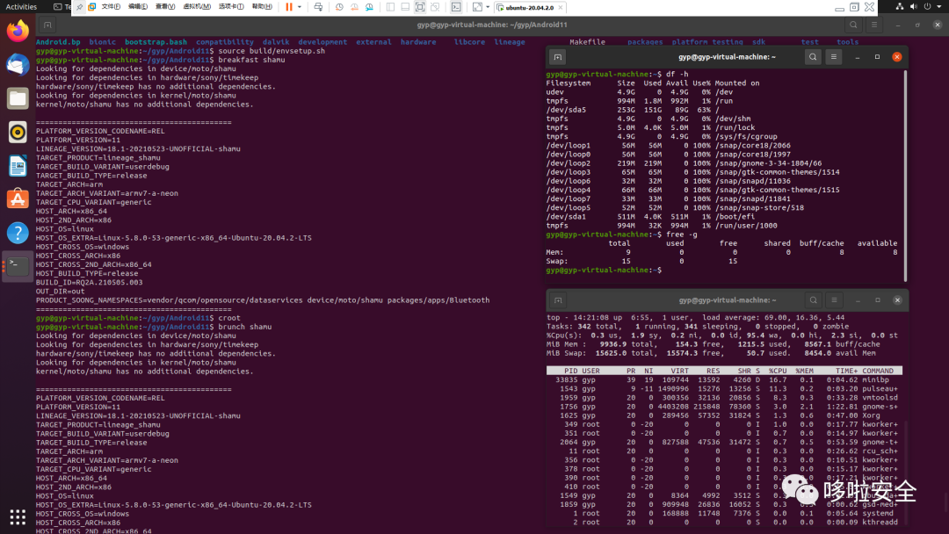The image size is (949, 534).
Task: Show Applications grid at dock bottom
Action: tap(18, 517)
